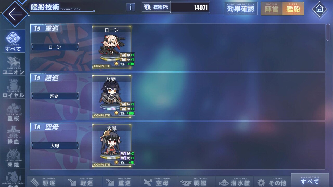This screenshot has height=187, width=333.
Task: Select the Aircraft Carrier 空母 tab
Action: [x=159, y=182]
